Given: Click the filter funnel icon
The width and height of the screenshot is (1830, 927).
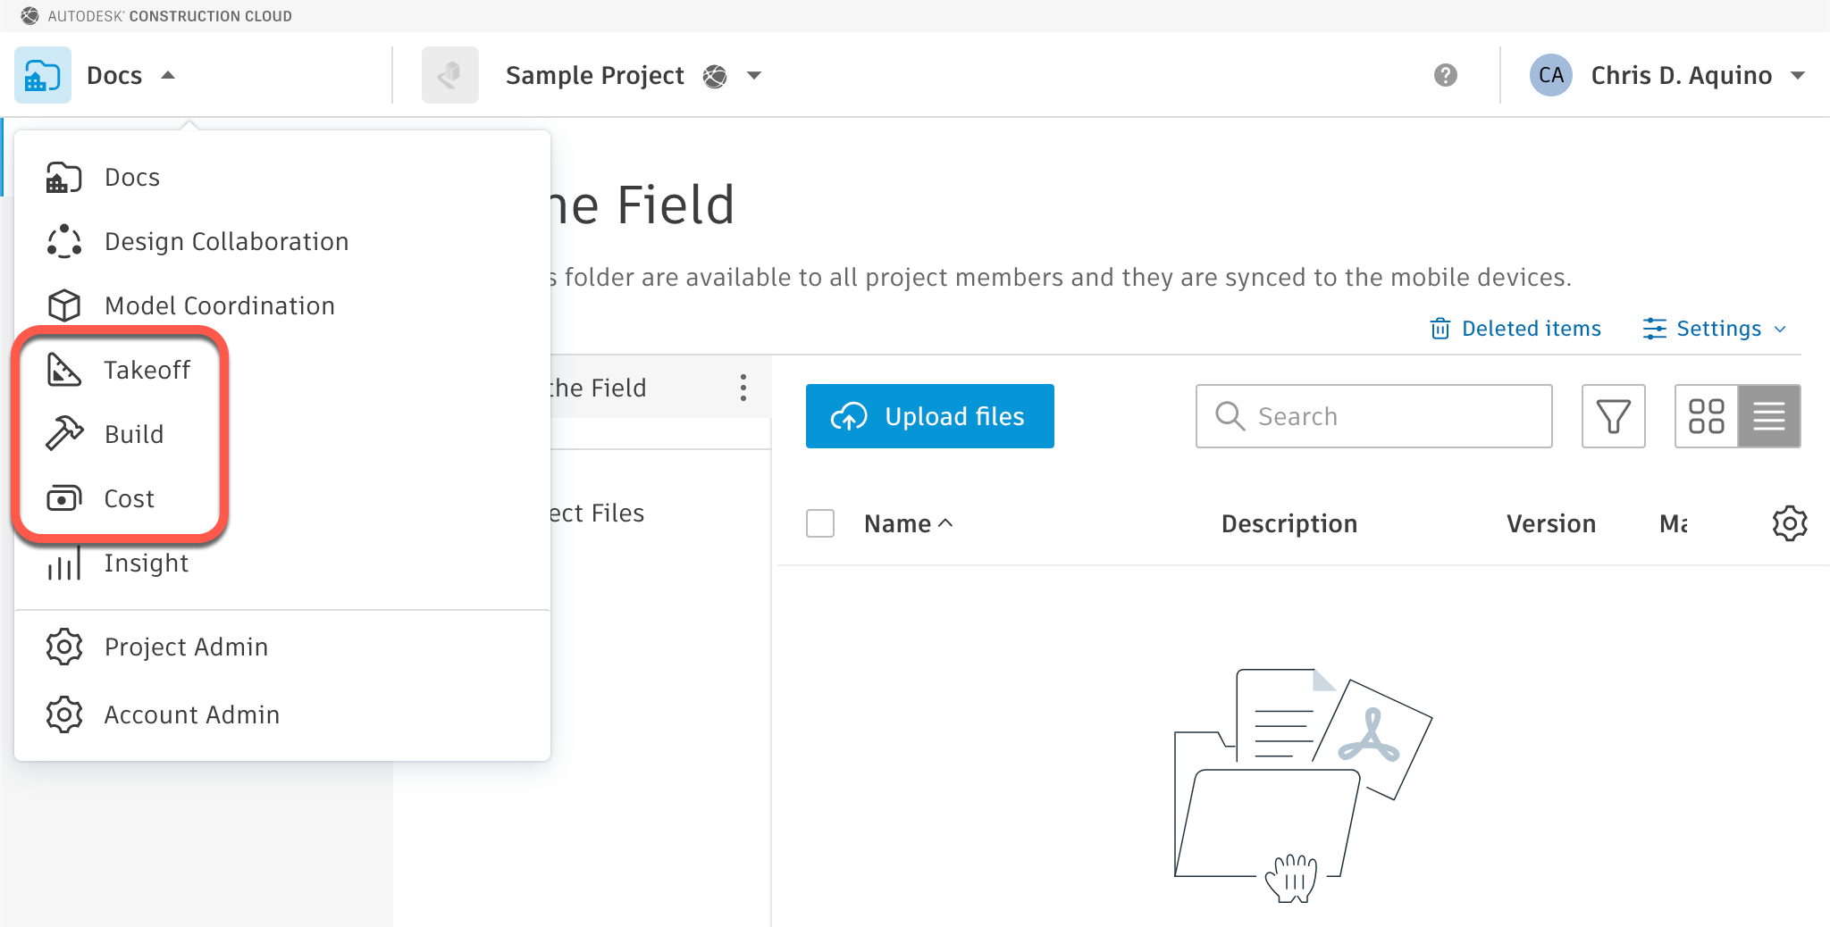Looking at the screenshot, I should pos(1613,416).
